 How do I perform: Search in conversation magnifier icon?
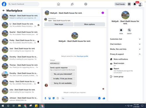[129, 30]
